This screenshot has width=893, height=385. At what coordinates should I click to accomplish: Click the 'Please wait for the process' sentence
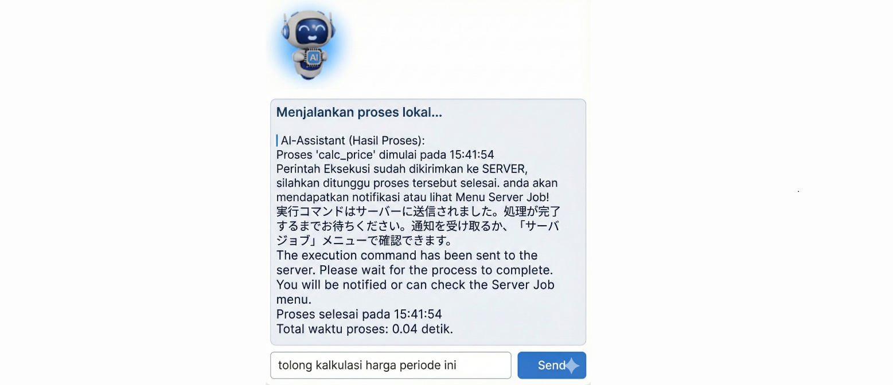coord(436,270)
